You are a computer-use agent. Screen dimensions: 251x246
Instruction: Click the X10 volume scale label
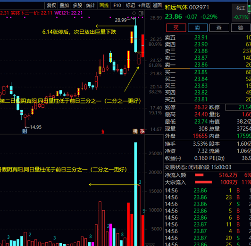click(x=150, y=245)
